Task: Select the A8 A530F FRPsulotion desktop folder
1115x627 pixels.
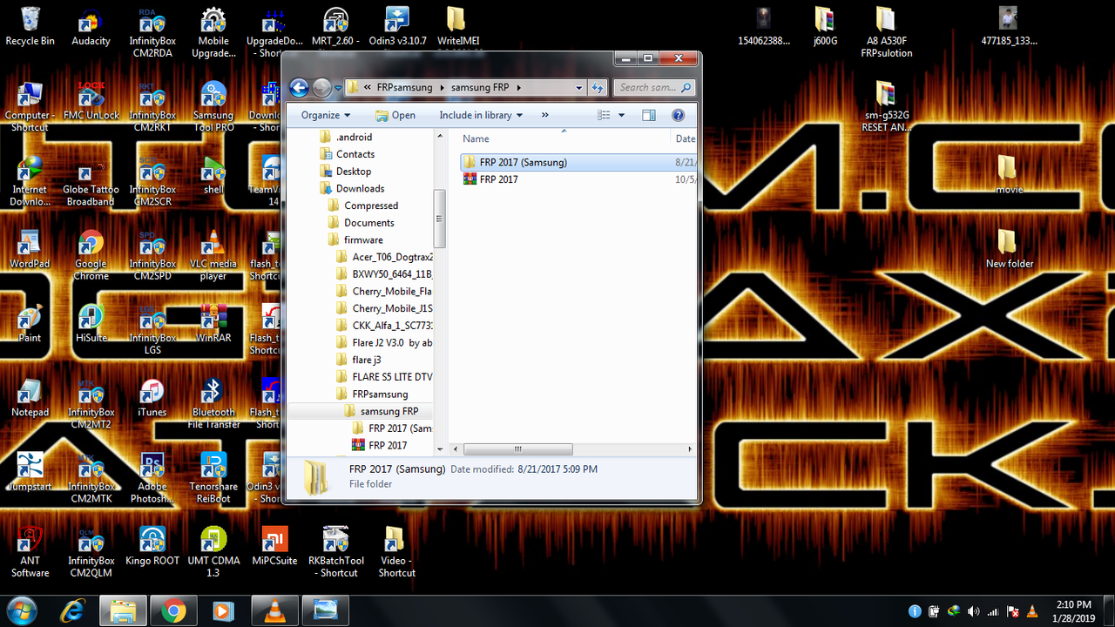Action: pyautogui.click(x=886, y=32)
